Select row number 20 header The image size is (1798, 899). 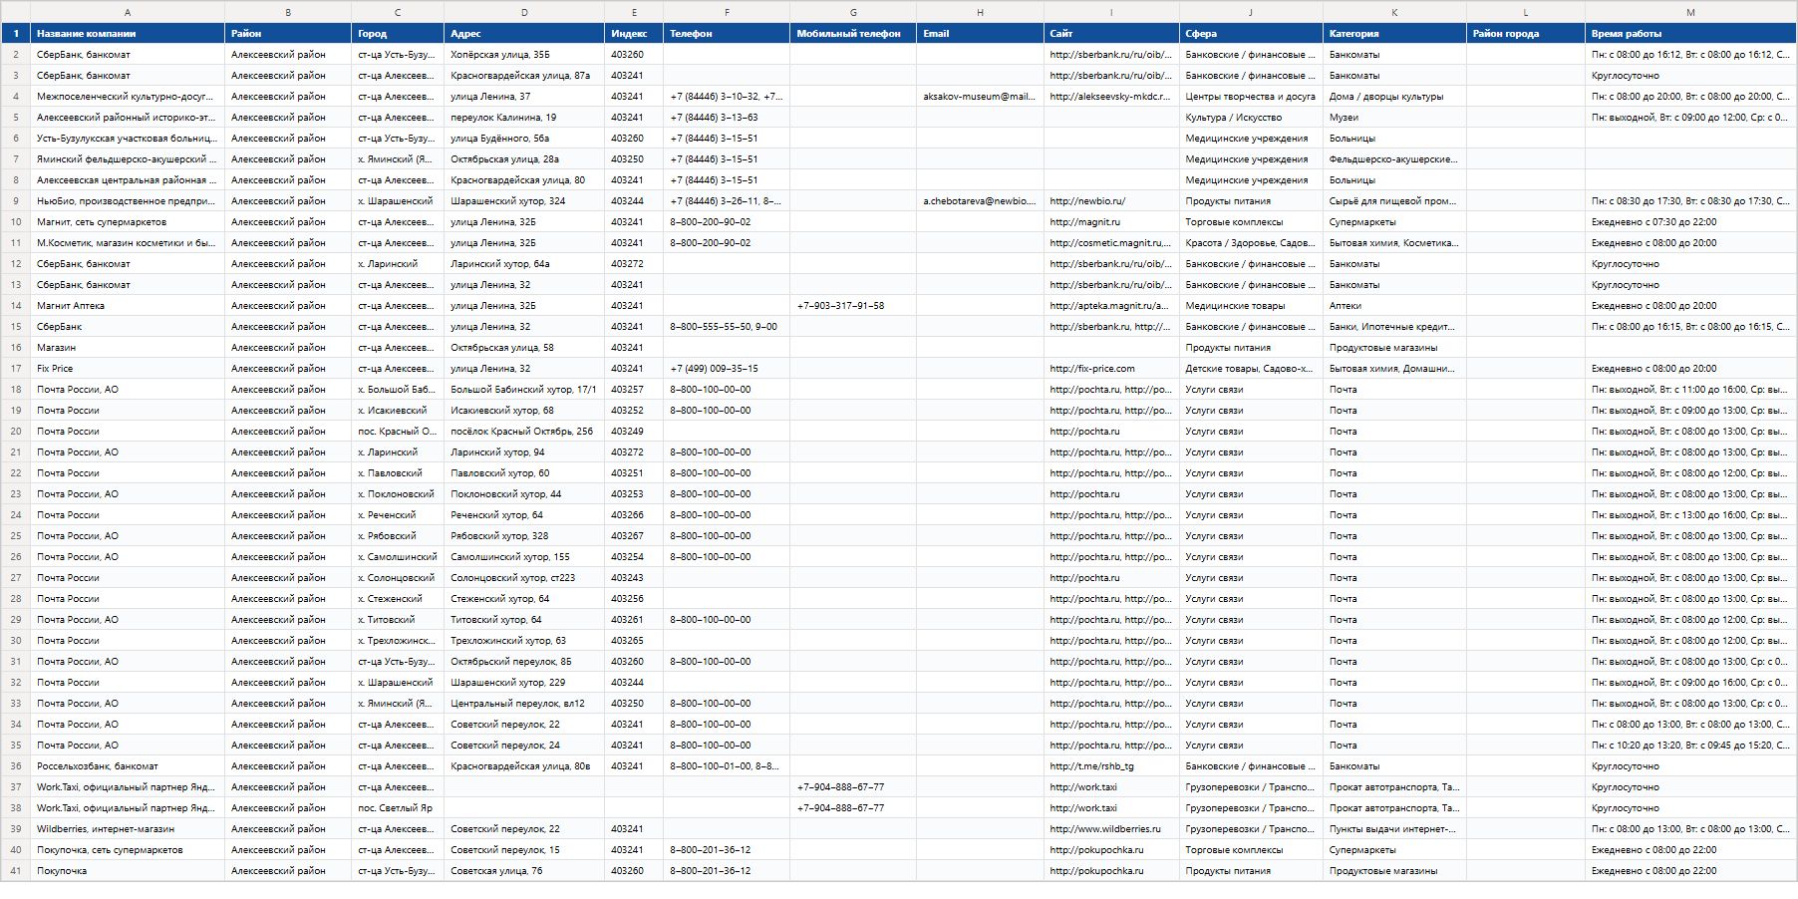pos(16,432)
